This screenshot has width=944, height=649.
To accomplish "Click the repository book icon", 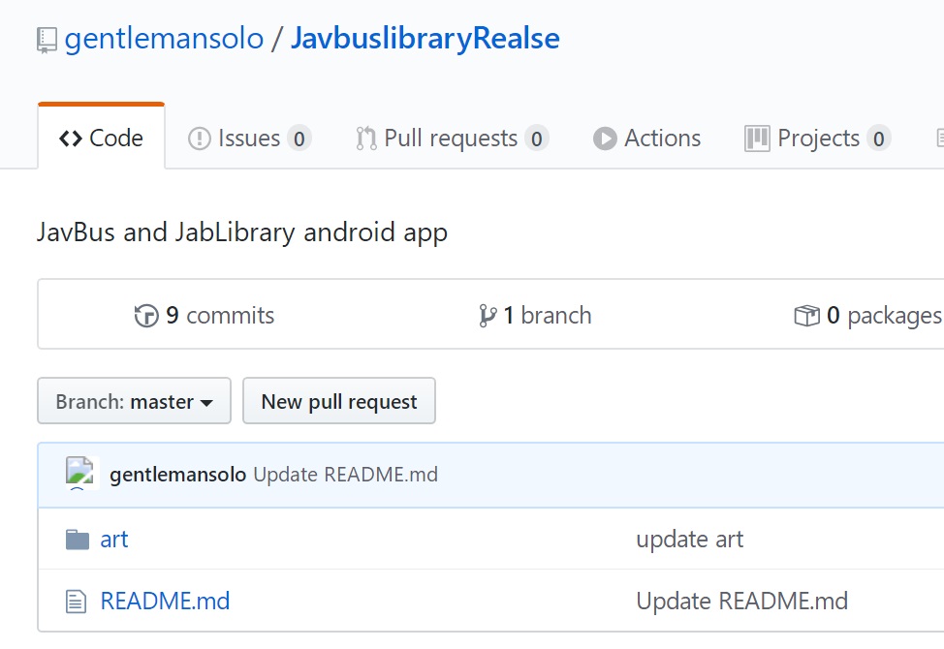I will click(x=47, y=40).
